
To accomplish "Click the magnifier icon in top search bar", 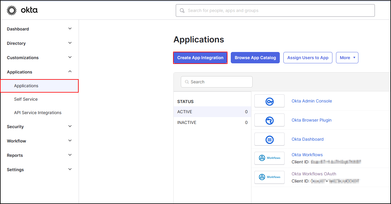I will (x=182, y=11).
